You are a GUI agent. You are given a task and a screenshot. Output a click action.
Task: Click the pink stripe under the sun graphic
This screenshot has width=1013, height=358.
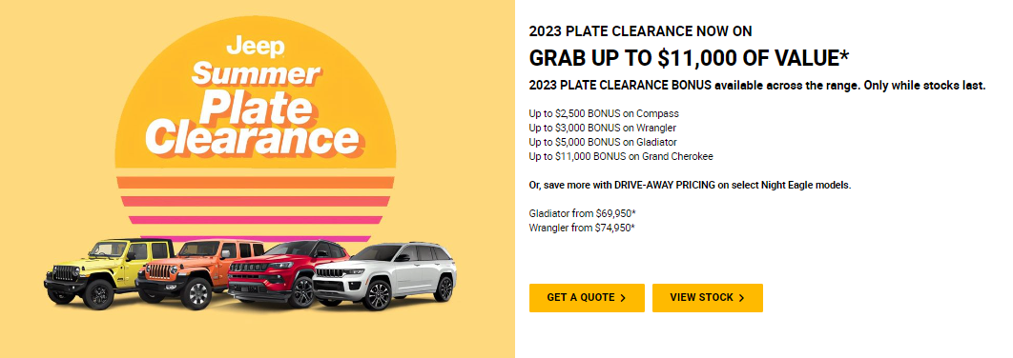click(x=256, y=220)
